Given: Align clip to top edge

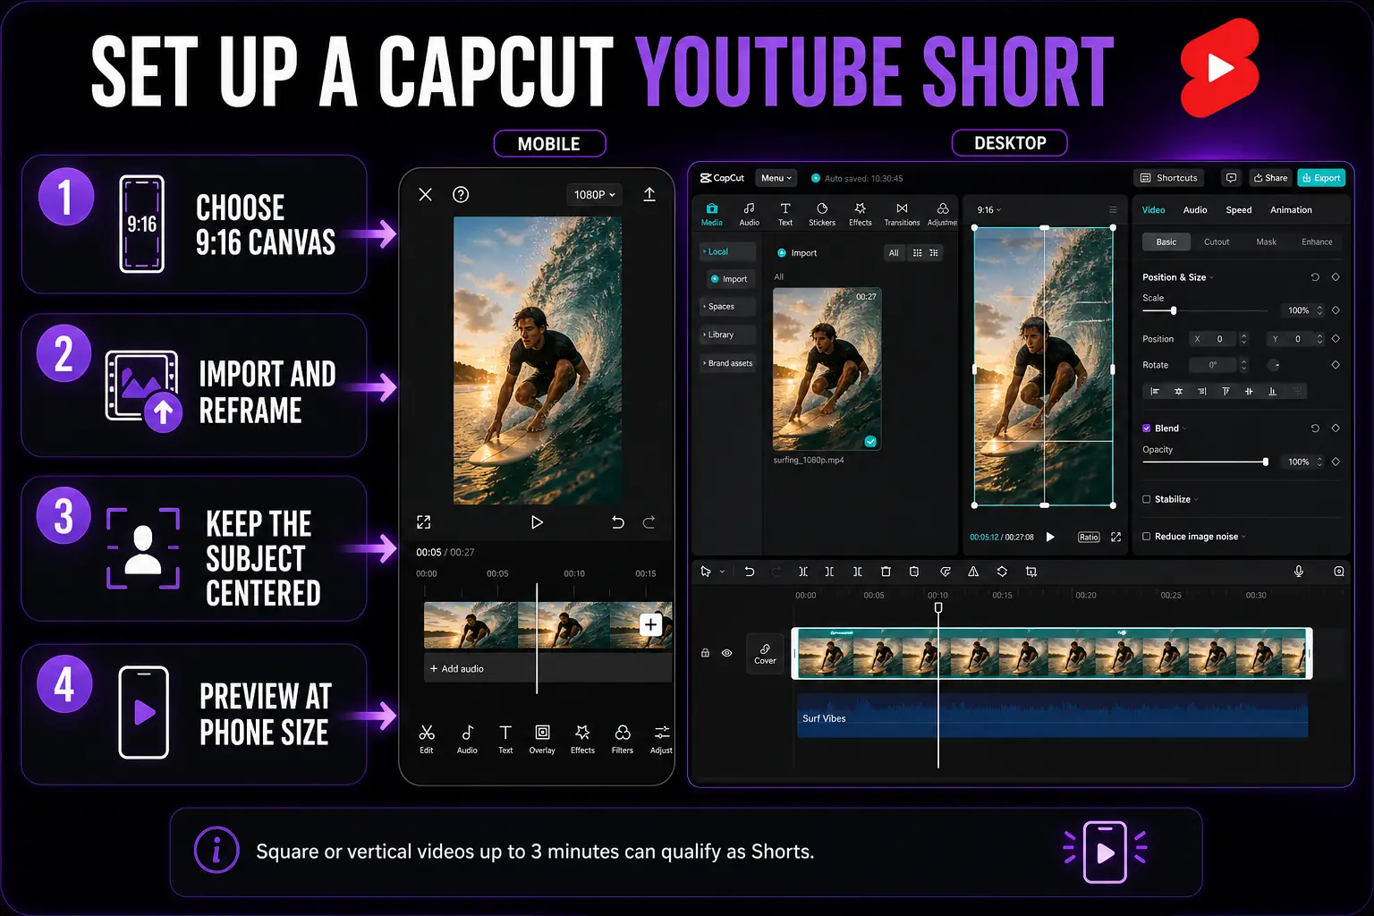Looking at the screenshot, I should coord(1226,391).
